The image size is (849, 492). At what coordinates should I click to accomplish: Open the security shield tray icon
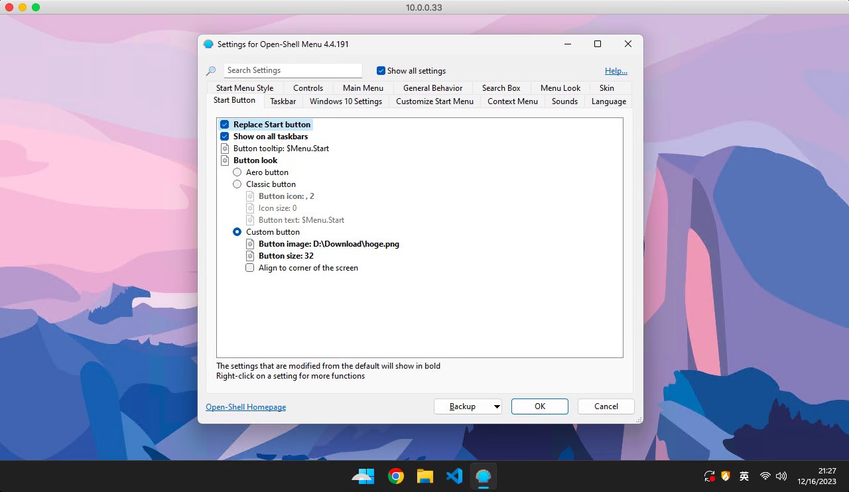(726, 476)
